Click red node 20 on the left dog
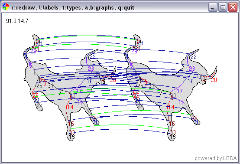The image size is (240, 164). click(113, 80)
